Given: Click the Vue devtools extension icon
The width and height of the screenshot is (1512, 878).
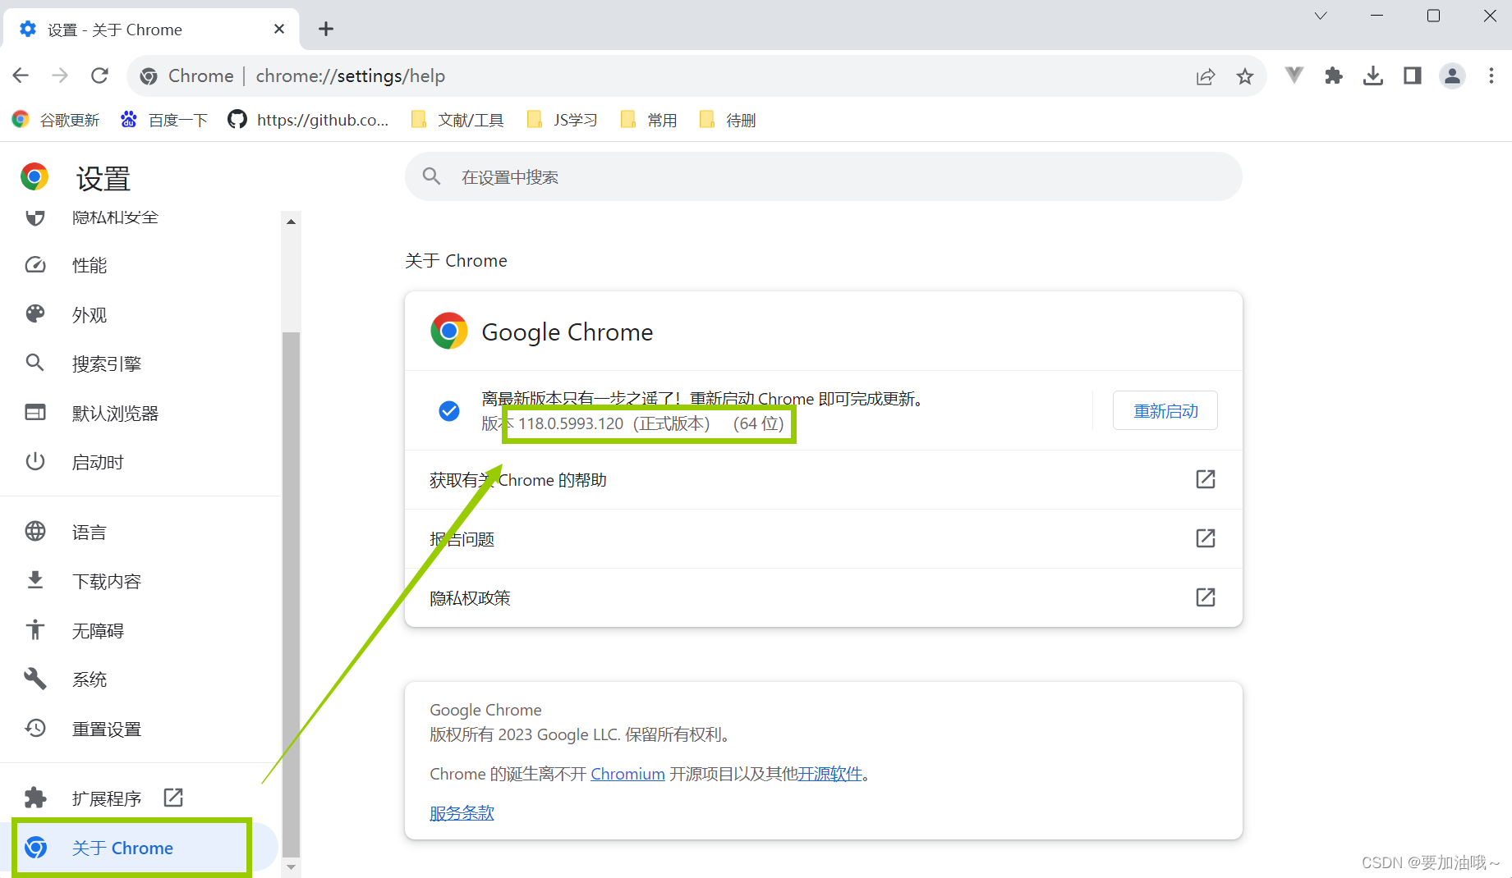Looking at the screenshot, I should tap(1294, 75).
